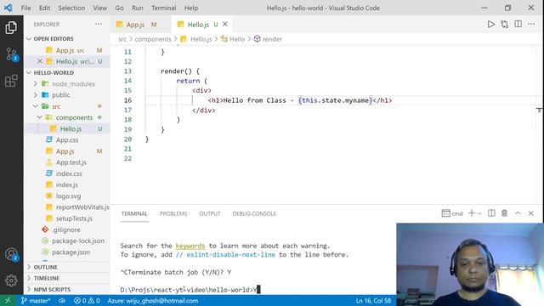Create a new terminal with plus icon

(x=472, y=213)
